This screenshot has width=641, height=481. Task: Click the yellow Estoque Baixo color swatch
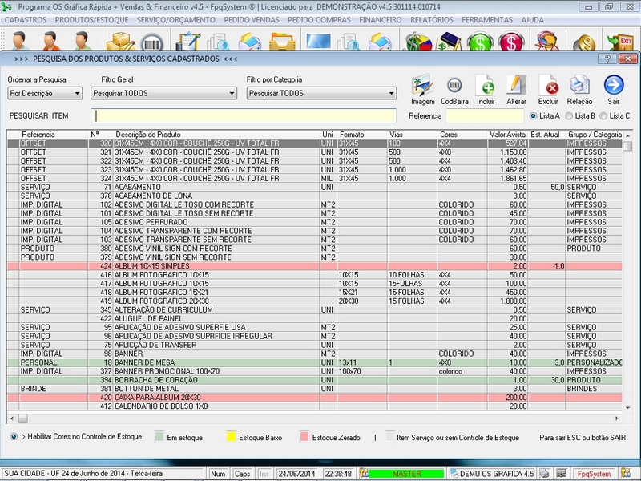(x=232, y=437)
